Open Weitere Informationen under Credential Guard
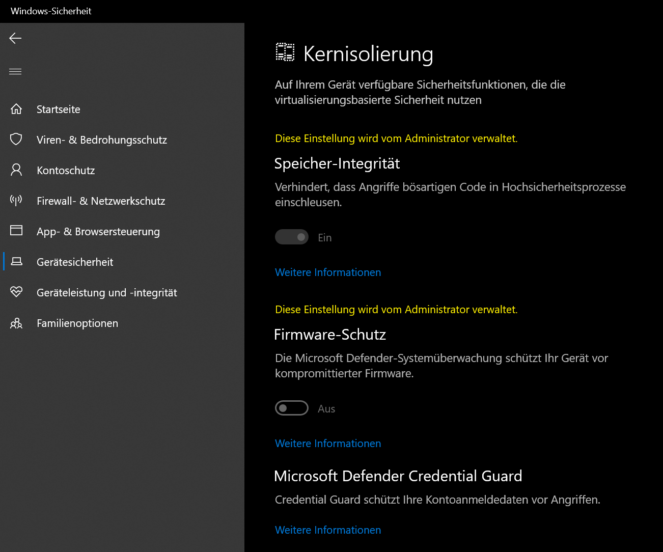 click(328, 530)
